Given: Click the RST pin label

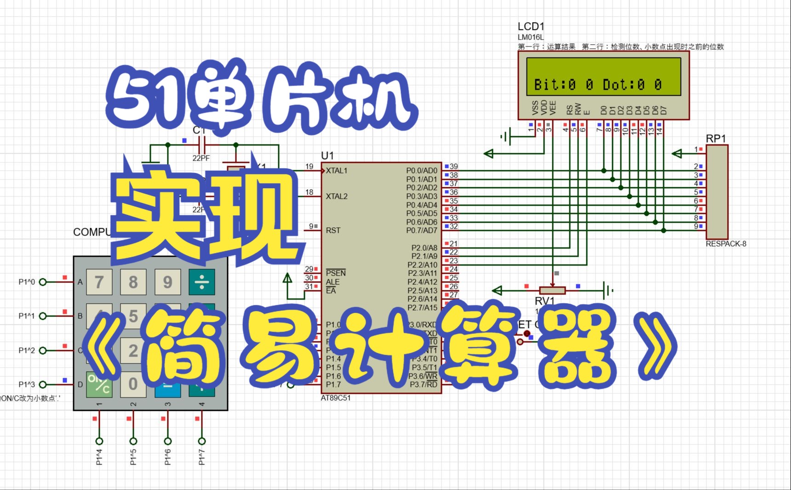Looking at the screenshot, I should point(333,231).
